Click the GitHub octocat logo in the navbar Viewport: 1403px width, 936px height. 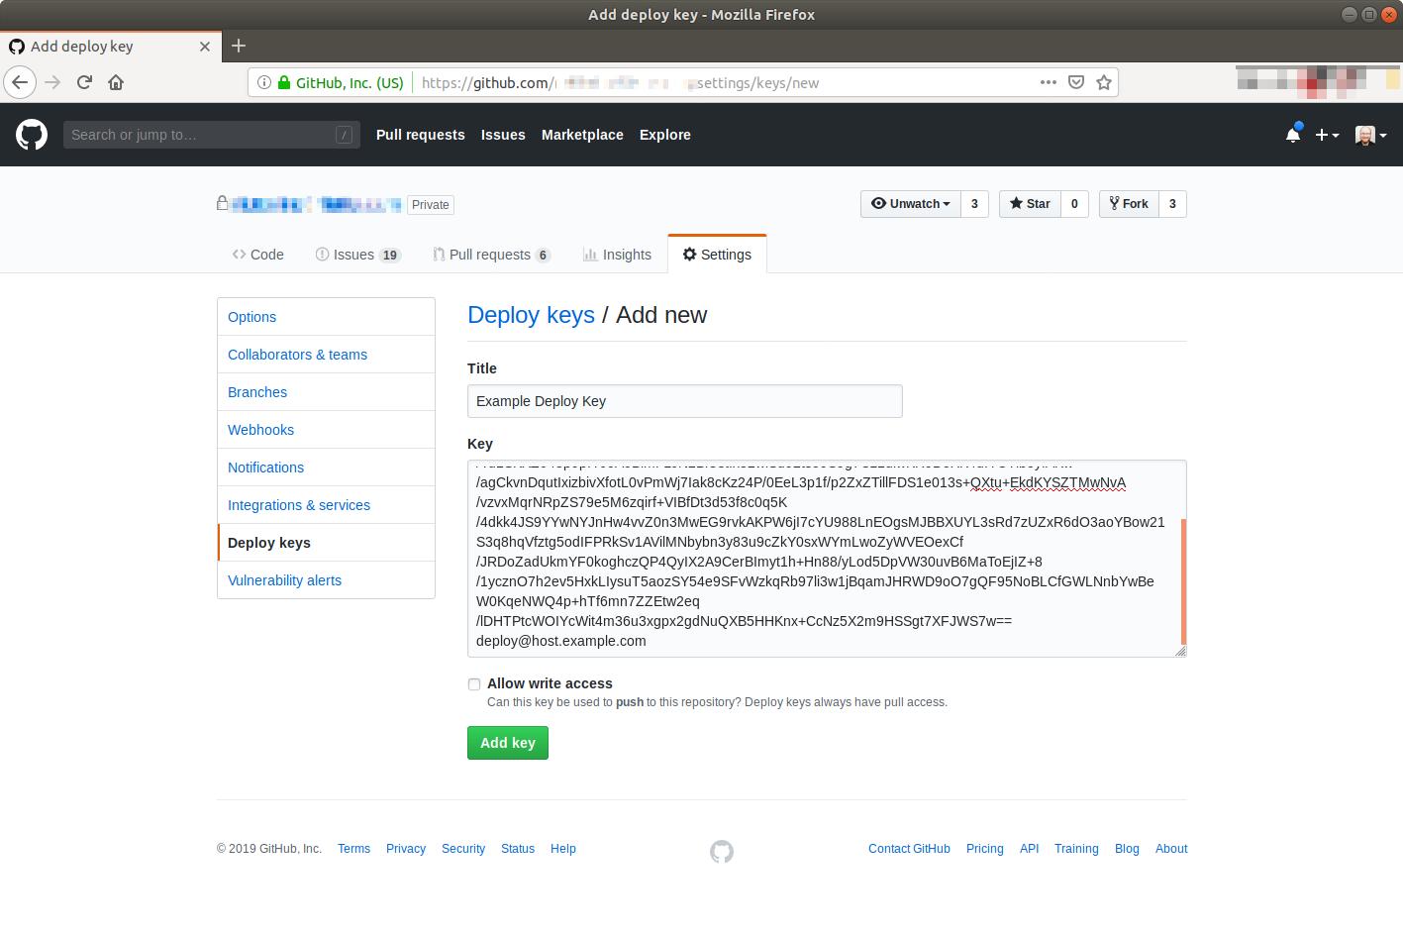(31, 134)
